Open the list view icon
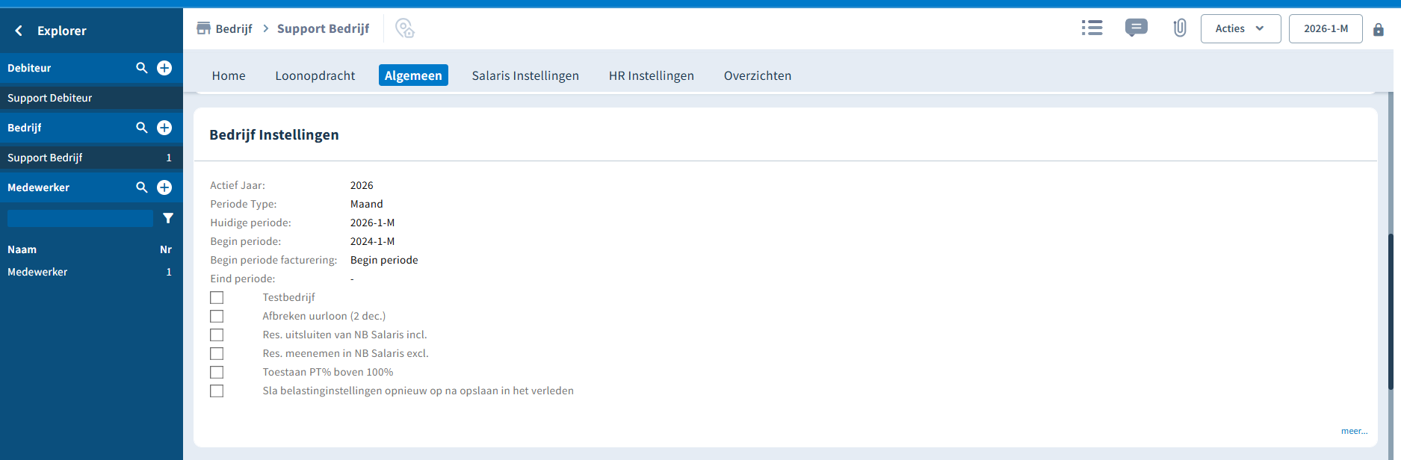 click(1092, 28)
